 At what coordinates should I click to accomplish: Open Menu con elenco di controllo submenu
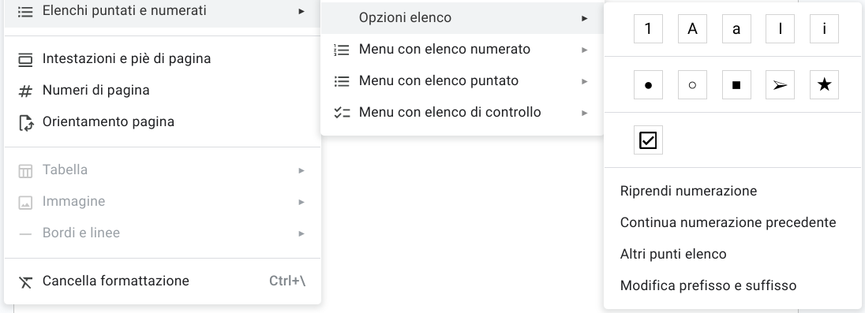coord(462,113)
